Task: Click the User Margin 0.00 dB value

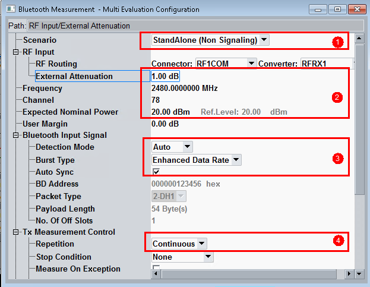Action: point(165,124)
